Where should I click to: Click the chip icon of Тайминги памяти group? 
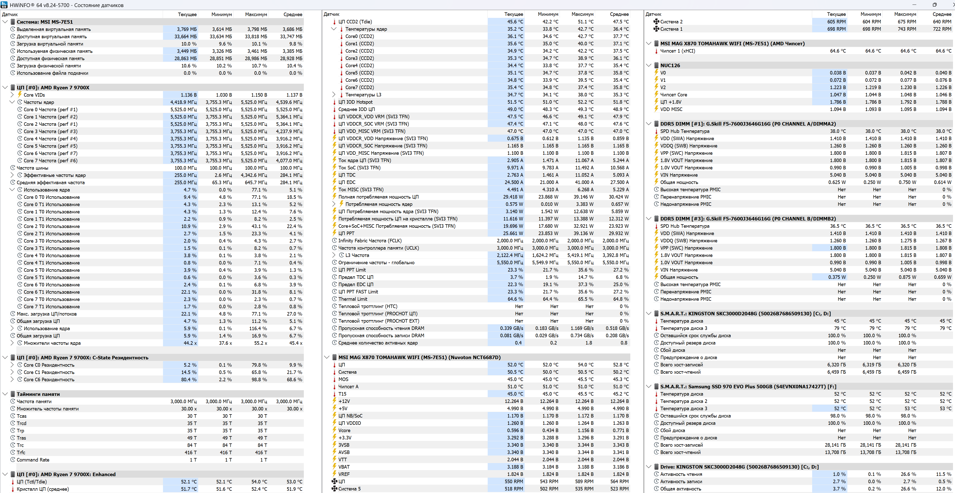[13, 394]
